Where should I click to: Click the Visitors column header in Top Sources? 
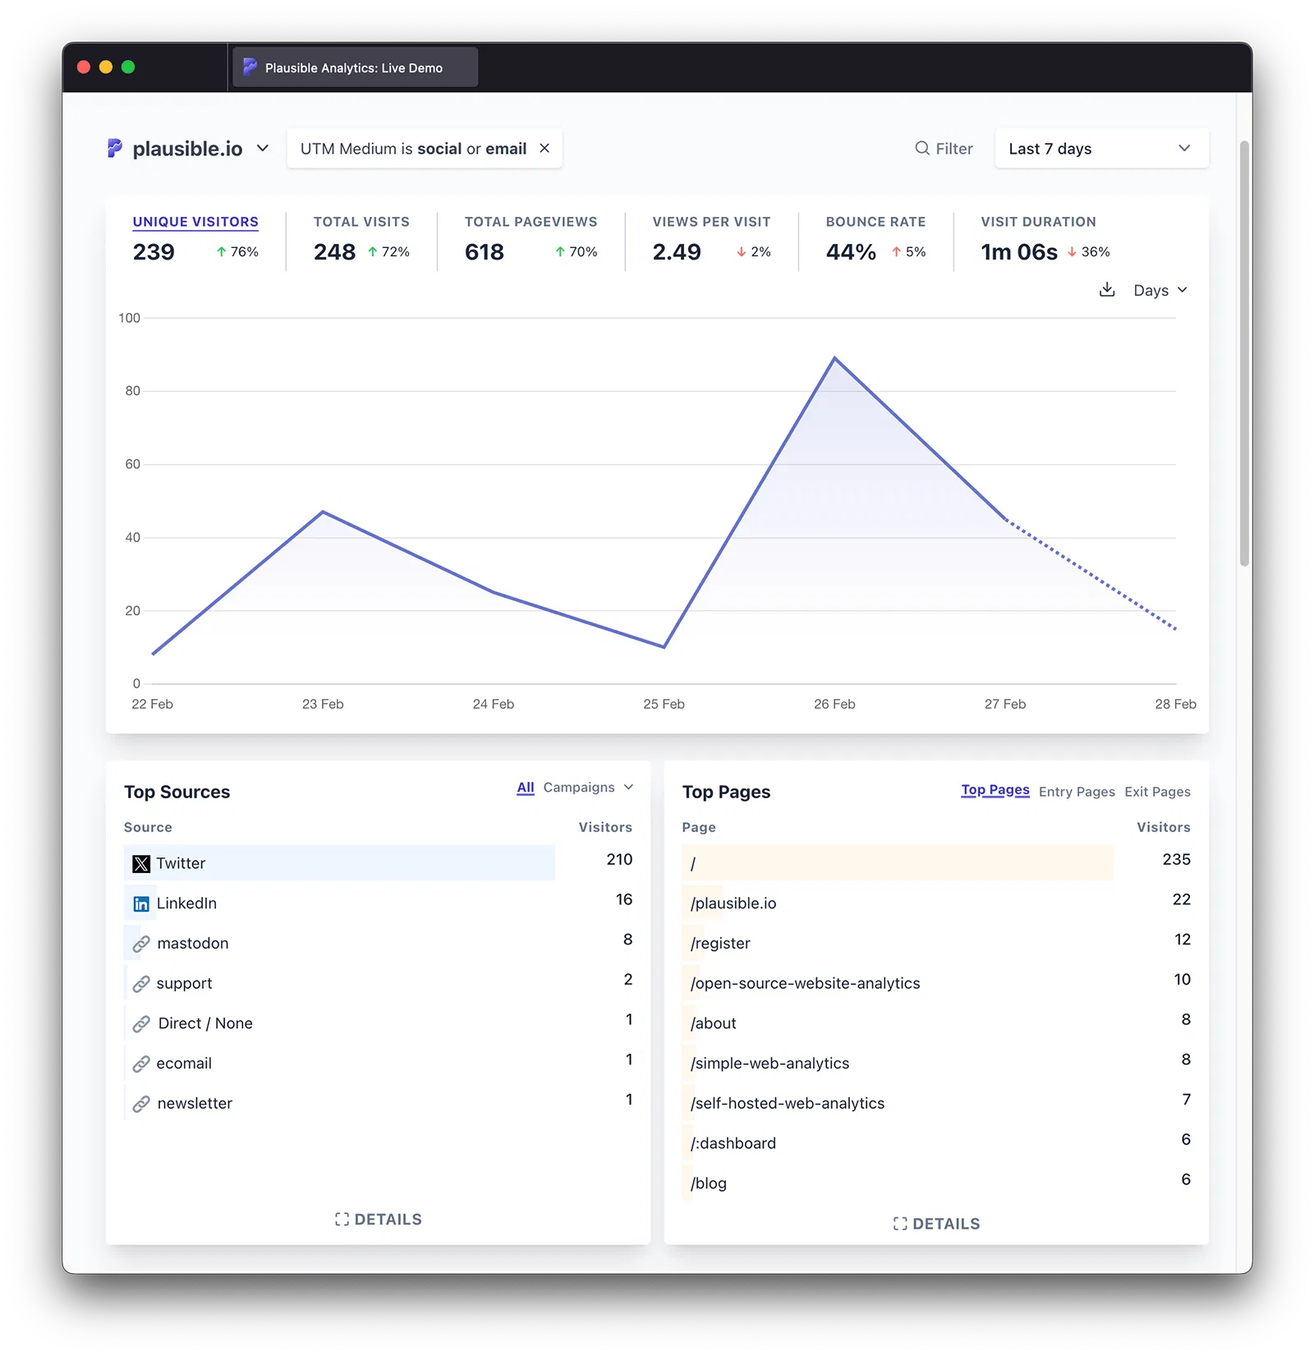pos(605,827)
